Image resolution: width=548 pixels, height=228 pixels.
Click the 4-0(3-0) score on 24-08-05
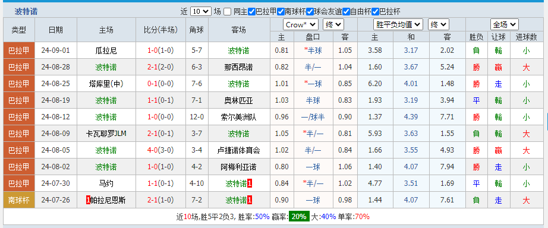click(160, 150)
